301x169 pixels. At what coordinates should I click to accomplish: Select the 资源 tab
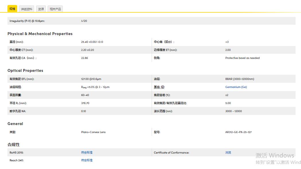(x=41, y=9)
